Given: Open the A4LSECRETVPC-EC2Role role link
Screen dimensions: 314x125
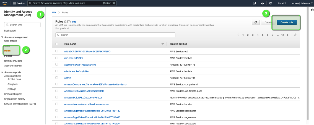Looking at the screenshot, I should [87, 51].
